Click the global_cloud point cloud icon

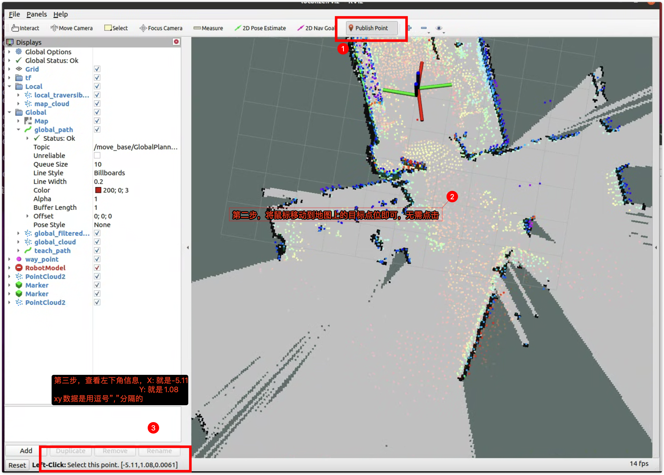28,242
